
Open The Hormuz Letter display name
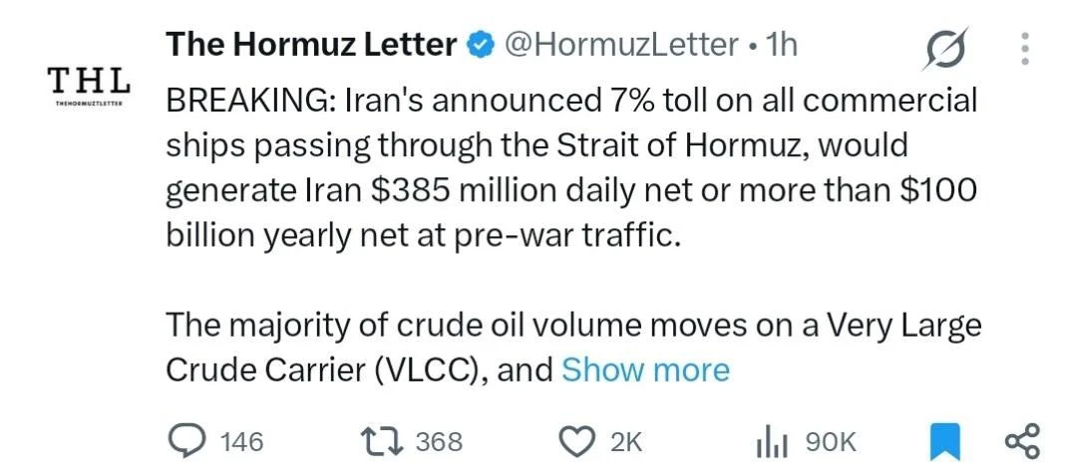312,45
